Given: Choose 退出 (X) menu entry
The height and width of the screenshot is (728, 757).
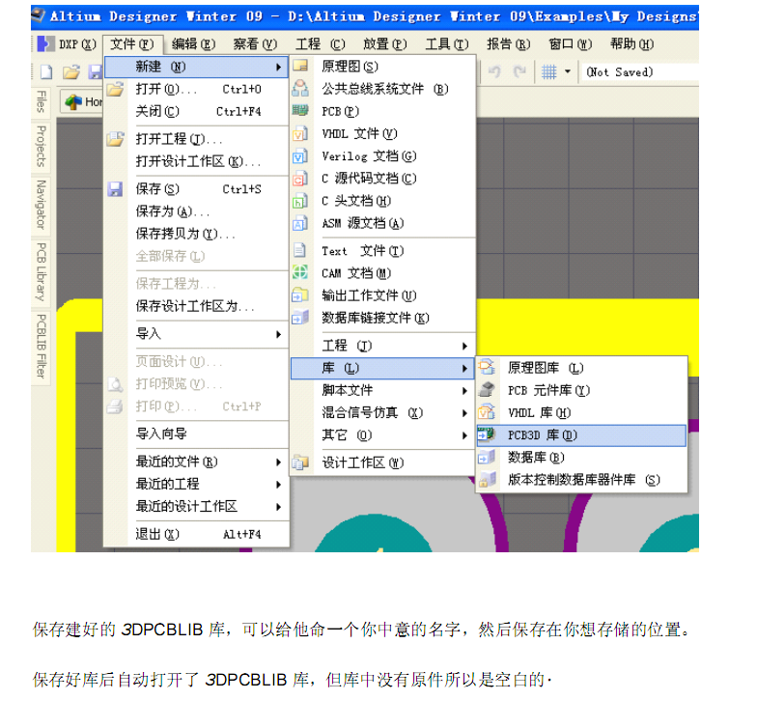Looking at the screenshot, I should [x=196, y=535].
